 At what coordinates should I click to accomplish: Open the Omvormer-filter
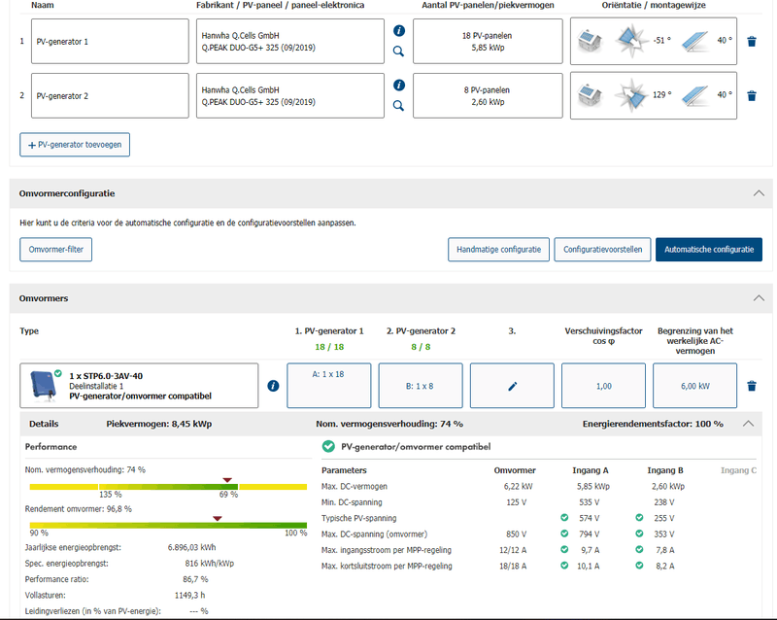(x=55, y=250)
